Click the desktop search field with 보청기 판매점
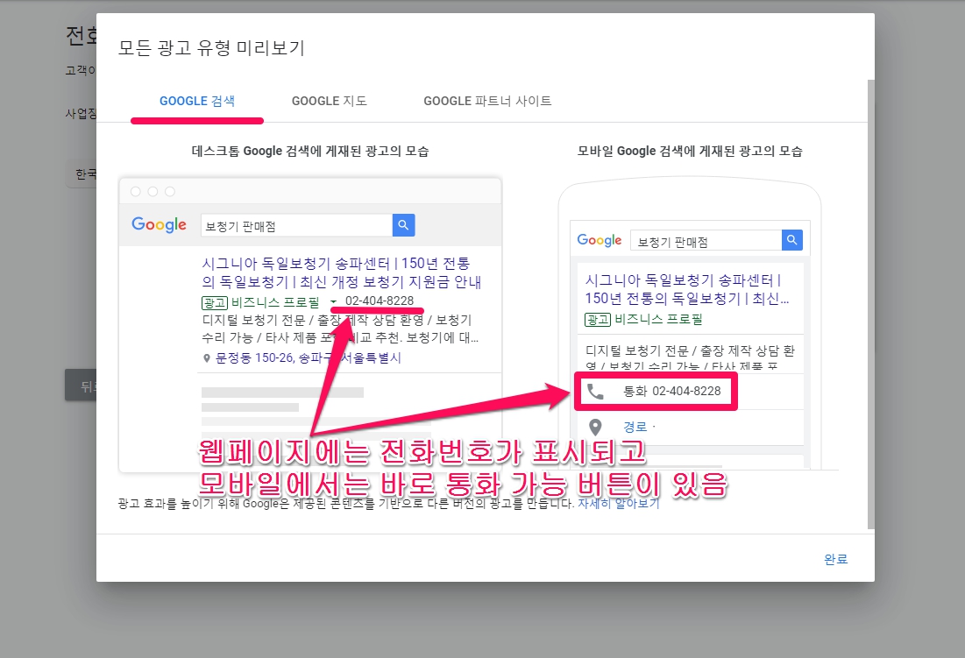Viewport: 965px width, 658px height. click(296, 226)
